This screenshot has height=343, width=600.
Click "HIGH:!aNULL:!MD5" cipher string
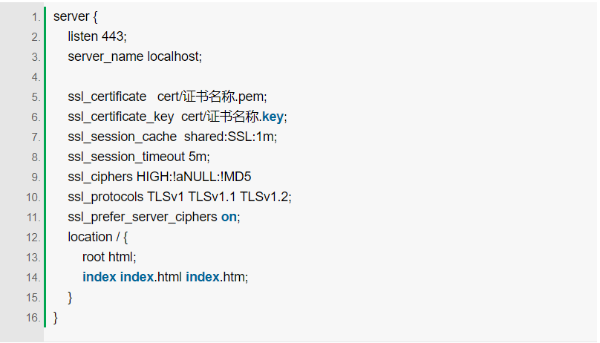pyautogui.click(x=199, y=177)
